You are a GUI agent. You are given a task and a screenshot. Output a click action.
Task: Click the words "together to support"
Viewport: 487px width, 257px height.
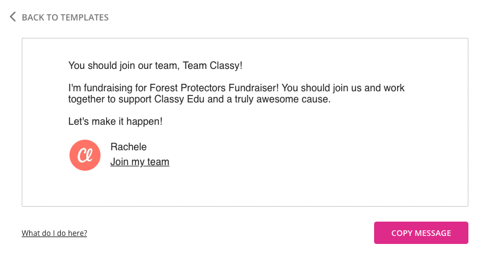pos(110,99)
